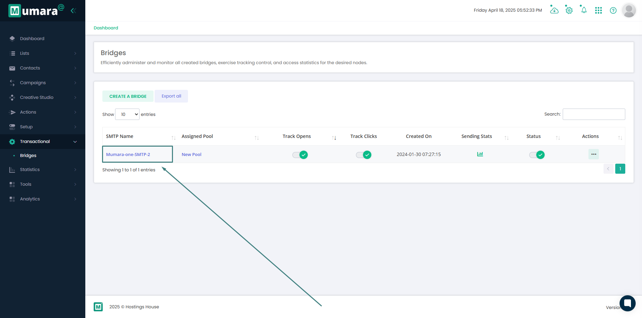
Task: Open the row actions three-dot menu
Action: 593,154
